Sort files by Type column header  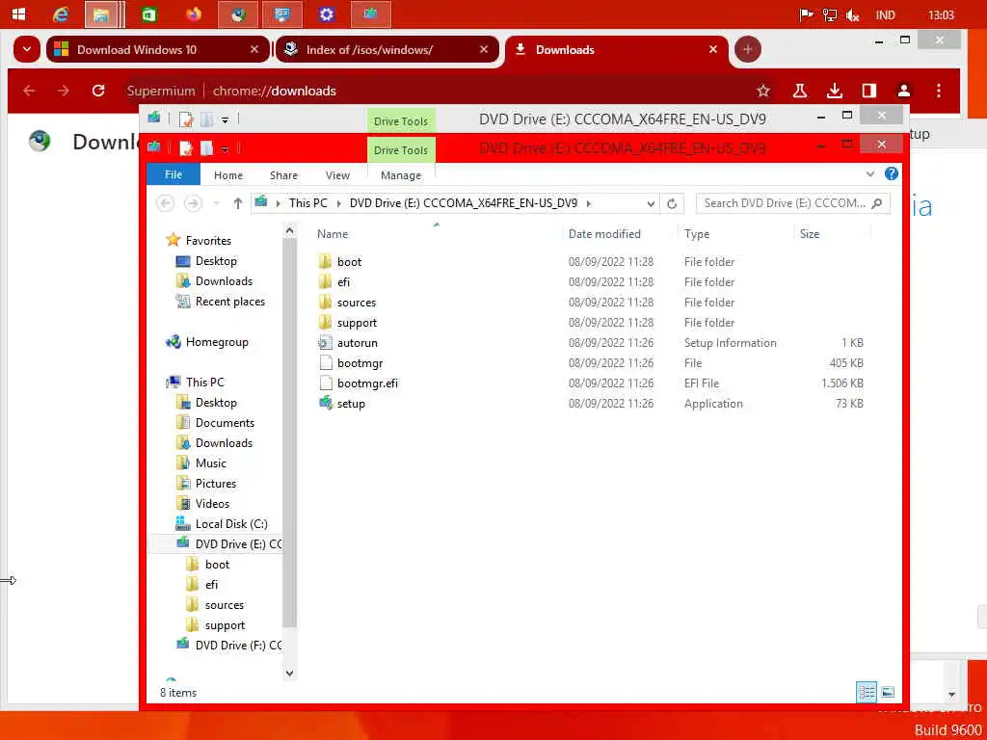pyautogui.click(x=697, y=234)
